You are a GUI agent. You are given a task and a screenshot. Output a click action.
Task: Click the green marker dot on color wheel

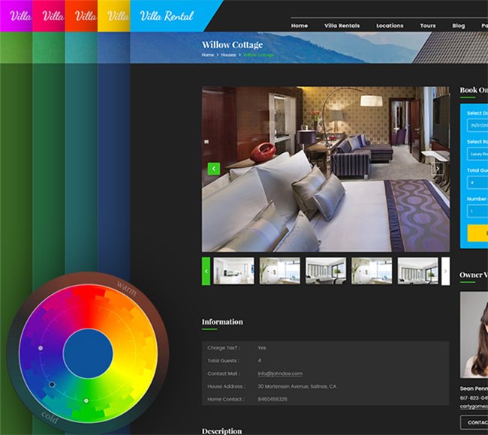click(86, 400)
